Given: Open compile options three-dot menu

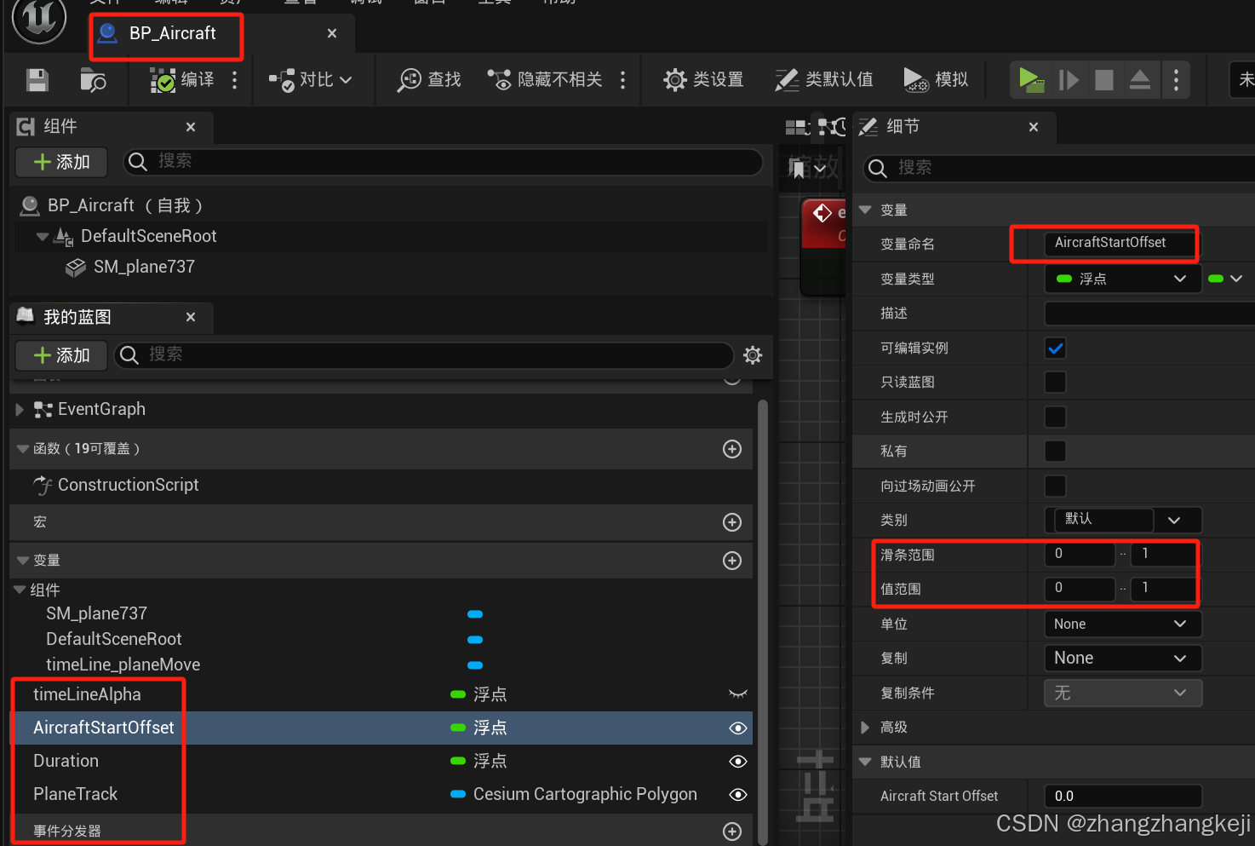Looking at the screenshot, I should tap(235, 80).
